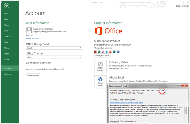The width and height of the screenshot is (190, 124).
Task: Click the back arrow to leave Backstage
Action: [6, 6]
